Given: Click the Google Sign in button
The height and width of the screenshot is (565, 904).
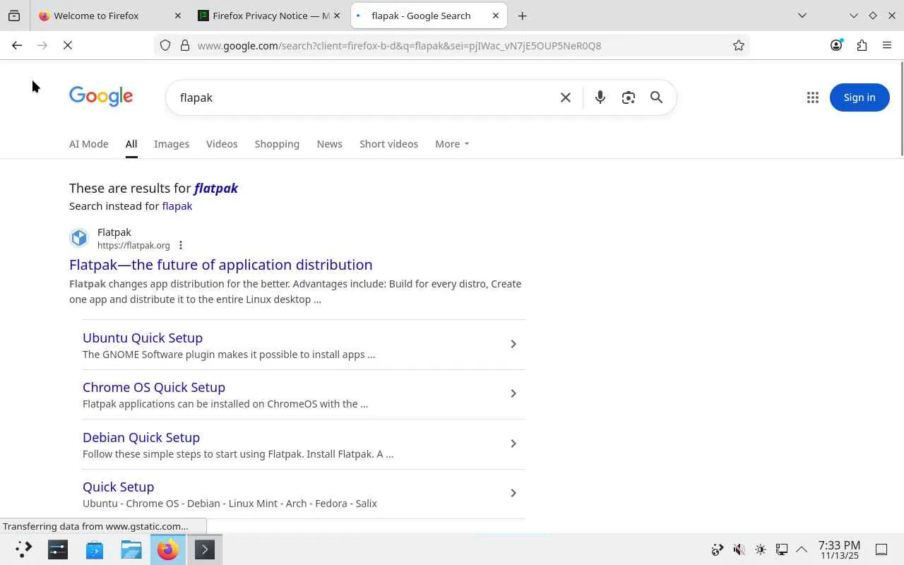Looking at the screenshot, I should click(x=860, y=97).
